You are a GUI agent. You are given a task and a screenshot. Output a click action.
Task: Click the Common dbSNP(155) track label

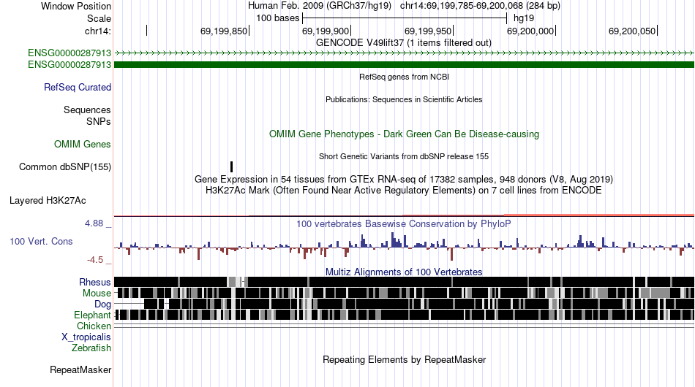click(64, 166)
